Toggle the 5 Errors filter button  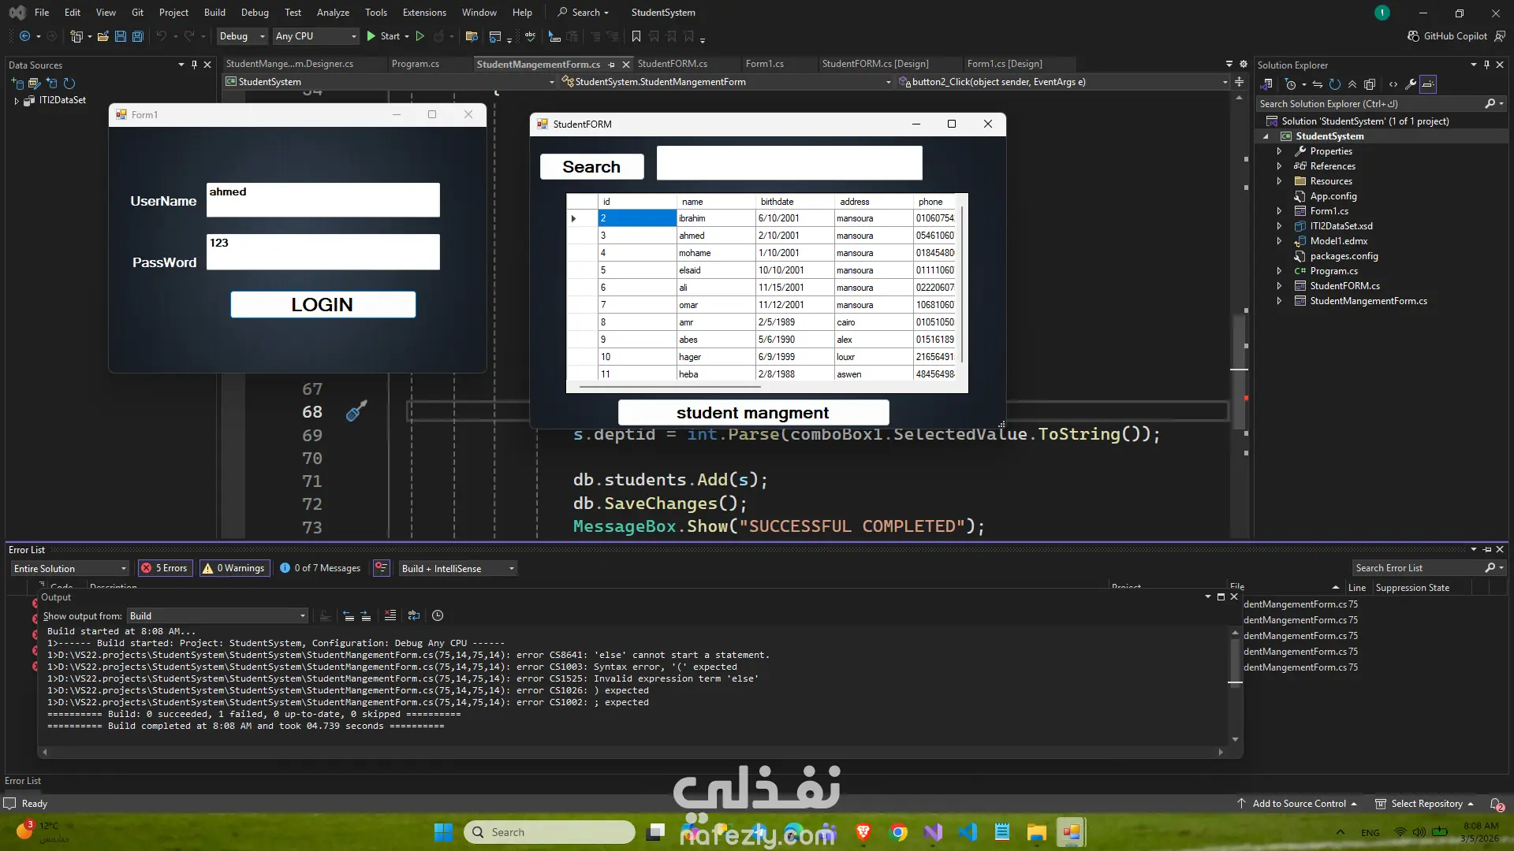click(x=166, y=568)
